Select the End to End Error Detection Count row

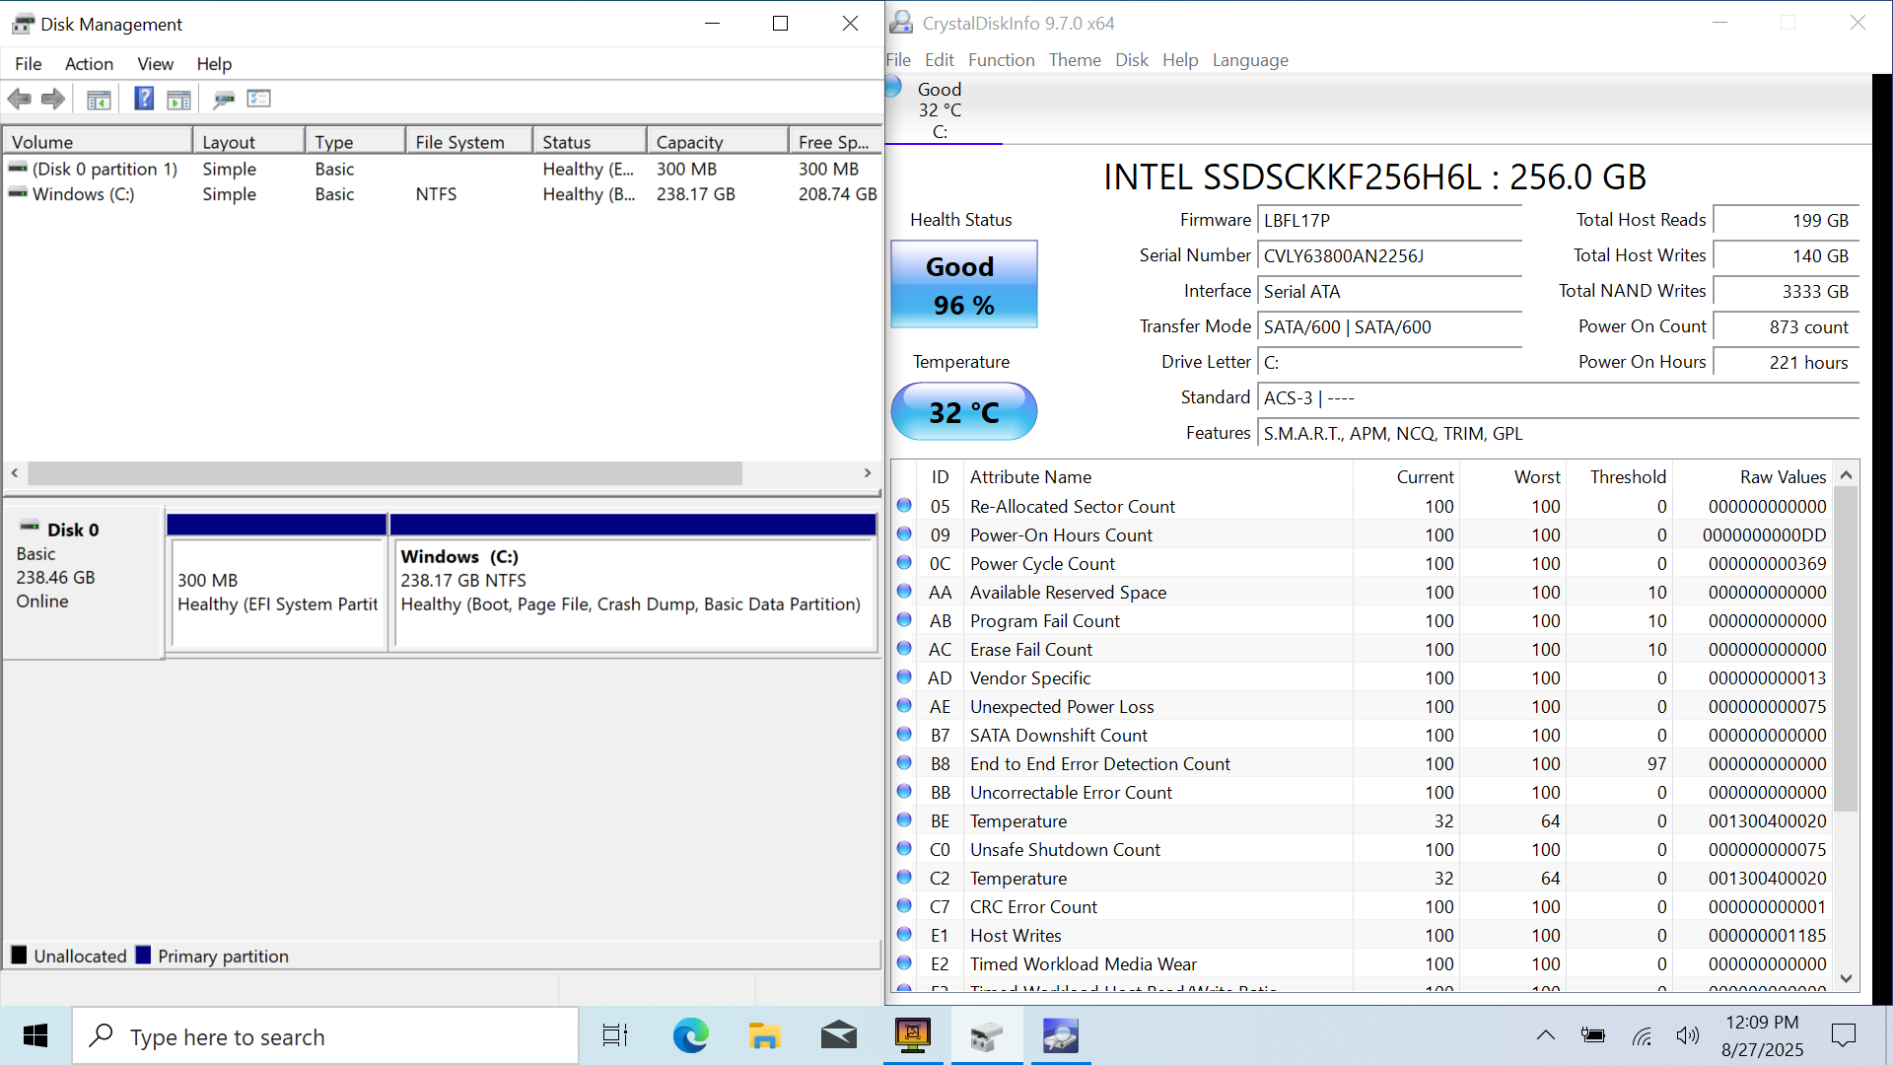[x=1362, y=763]
